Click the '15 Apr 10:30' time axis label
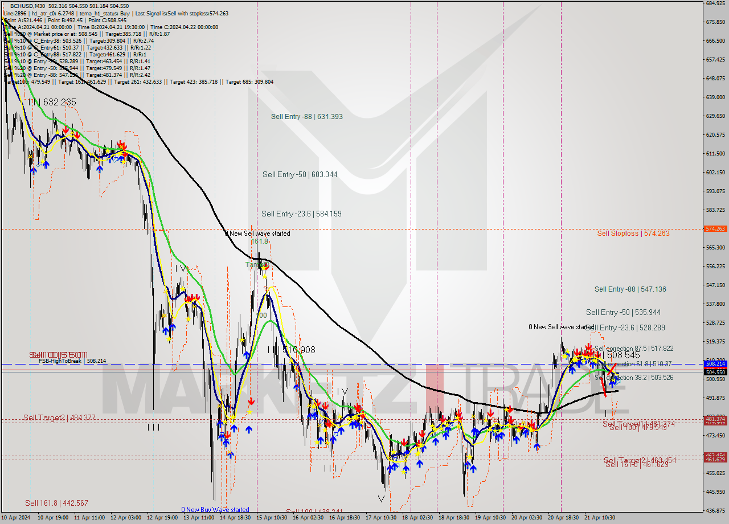The image size is (729, 524). [271, 518]
